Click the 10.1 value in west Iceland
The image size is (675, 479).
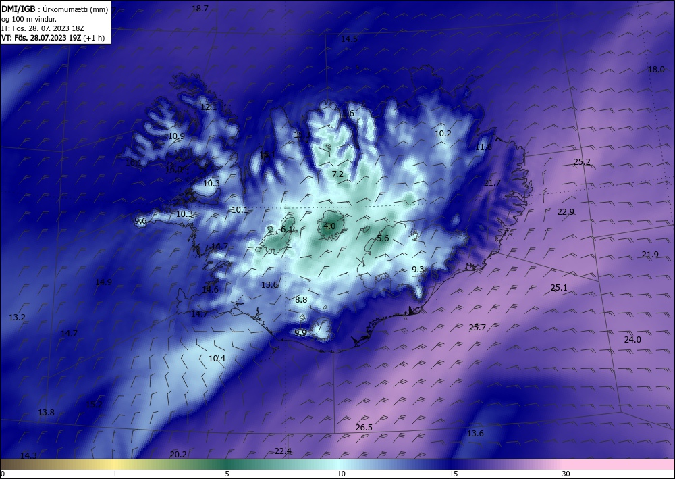(x=240, y=210)
